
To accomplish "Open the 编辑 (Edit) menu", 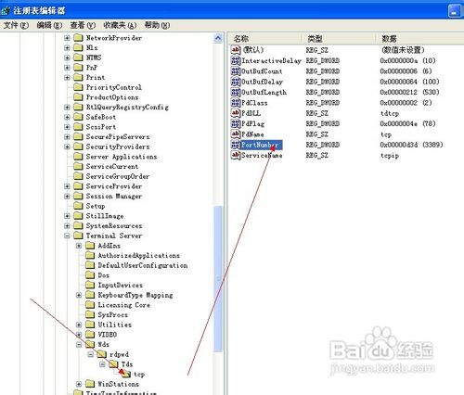I will (x=49, y=25).
